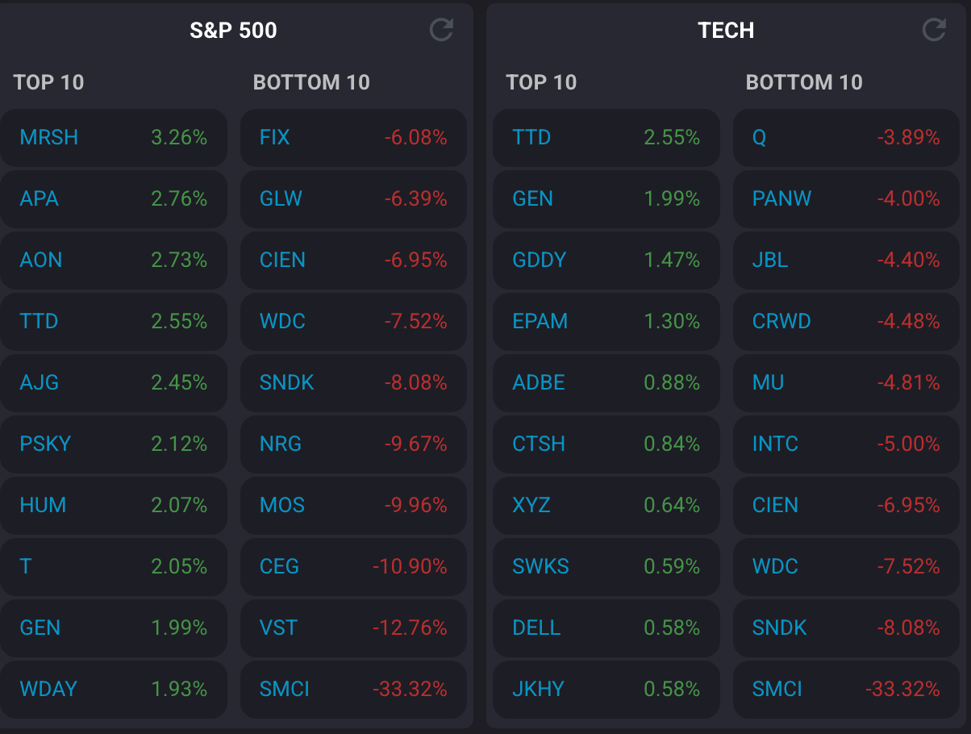Select the ADBE ticker

[539, 383]
